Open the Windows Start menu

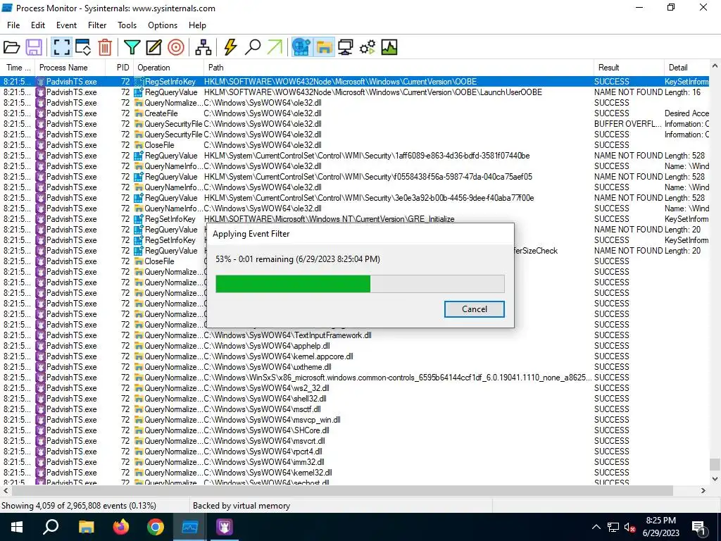(17, 527)
